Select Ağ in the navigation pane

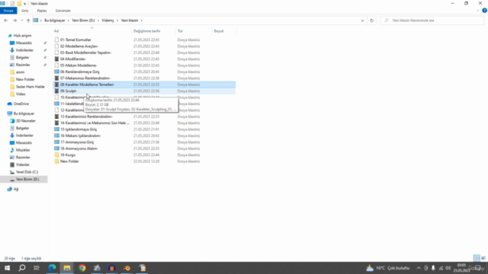pyautogui.click(x=15, y=190)
